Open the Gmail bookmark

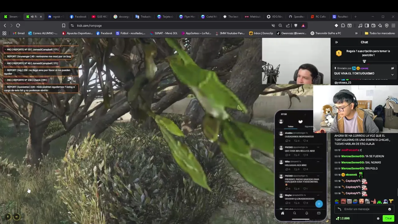(x=19, y=33)
